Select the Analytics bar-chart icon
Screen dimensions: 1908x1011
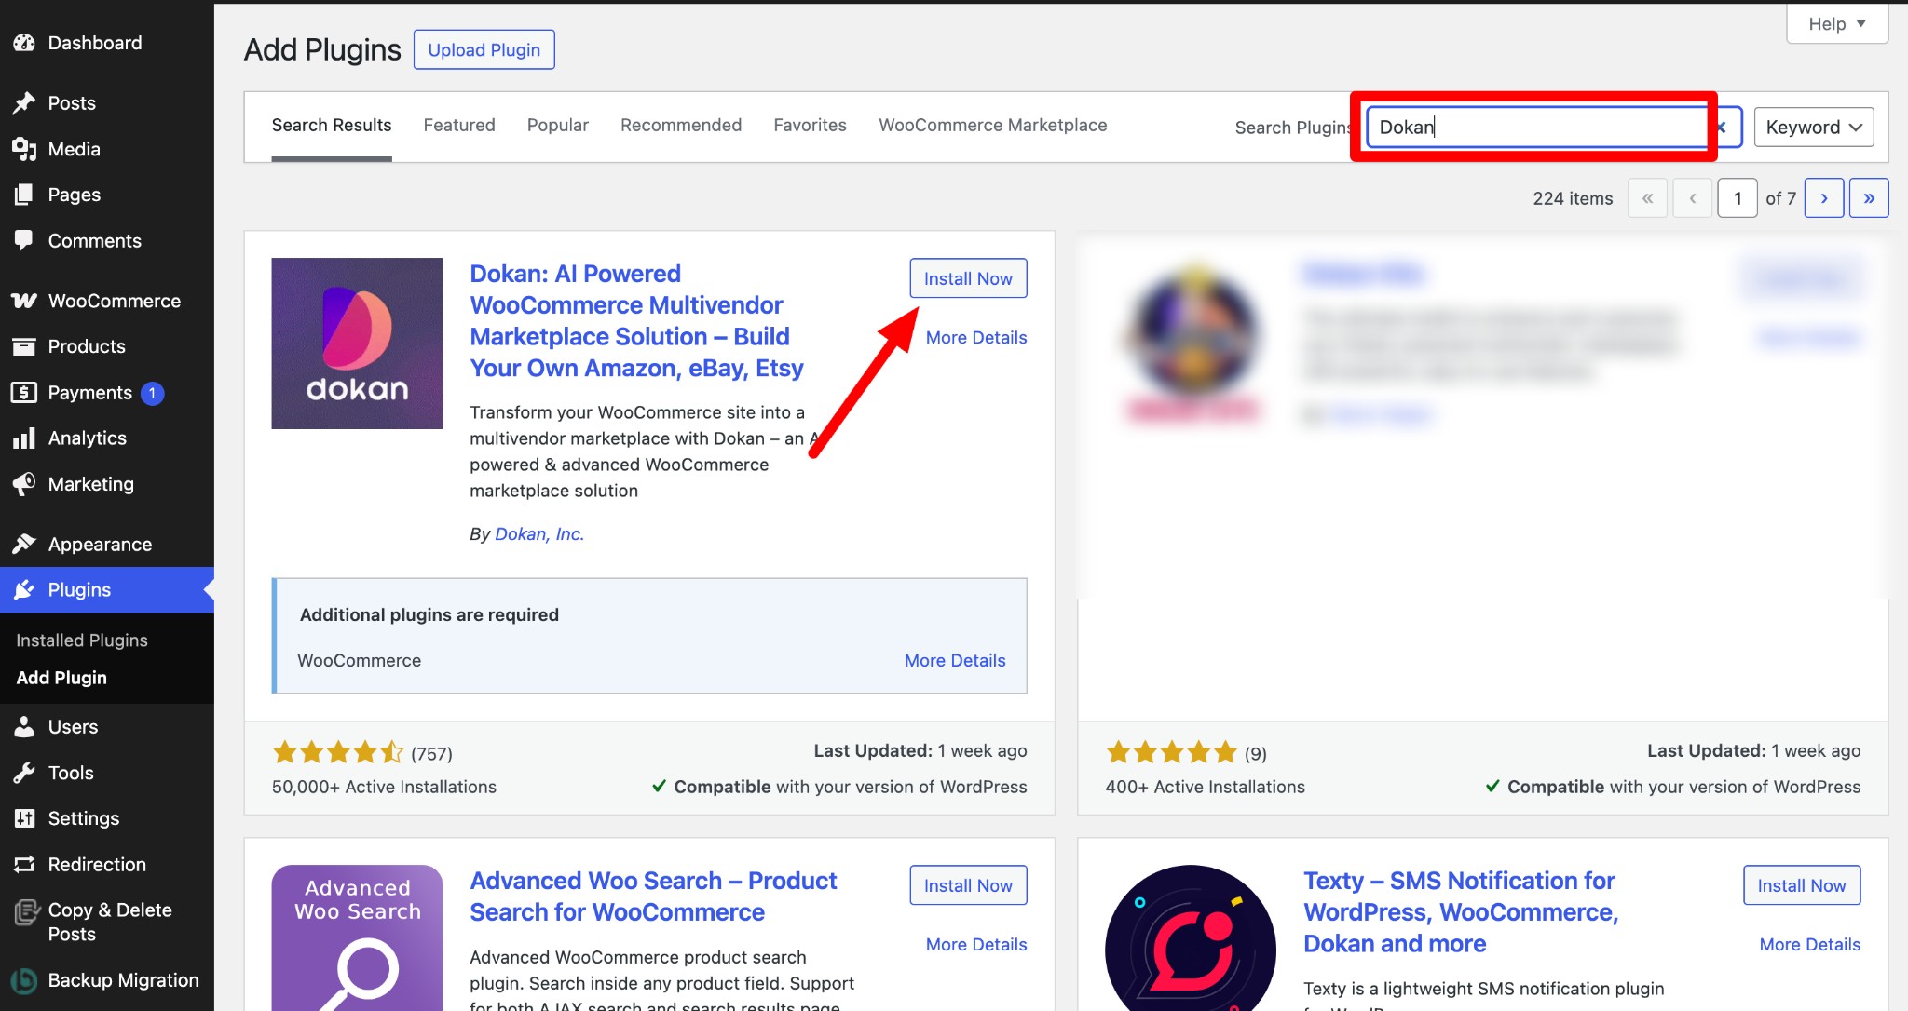[24, 438]
